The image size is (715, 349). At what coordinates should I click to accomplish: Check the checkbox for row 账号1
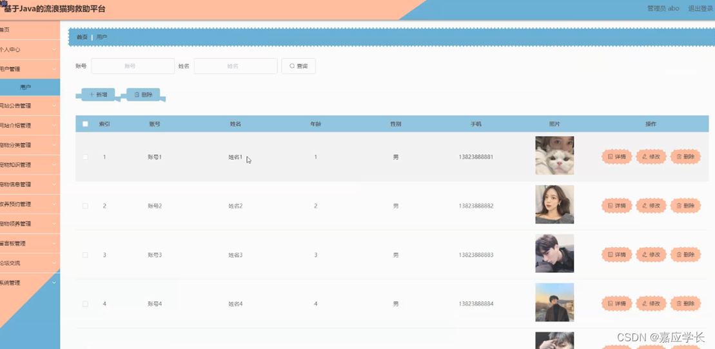pyautogui.click(x=85, y=157)
